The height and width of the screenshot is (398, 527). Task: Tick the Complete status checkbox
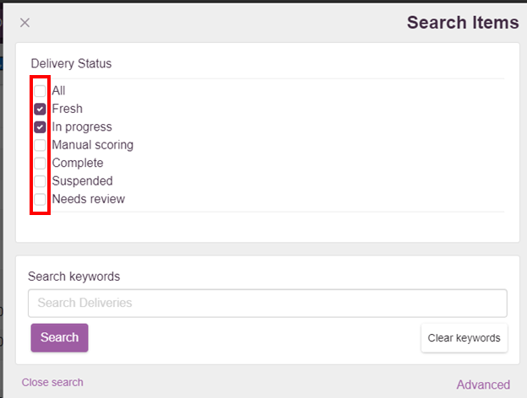click(x=40, y=164)
